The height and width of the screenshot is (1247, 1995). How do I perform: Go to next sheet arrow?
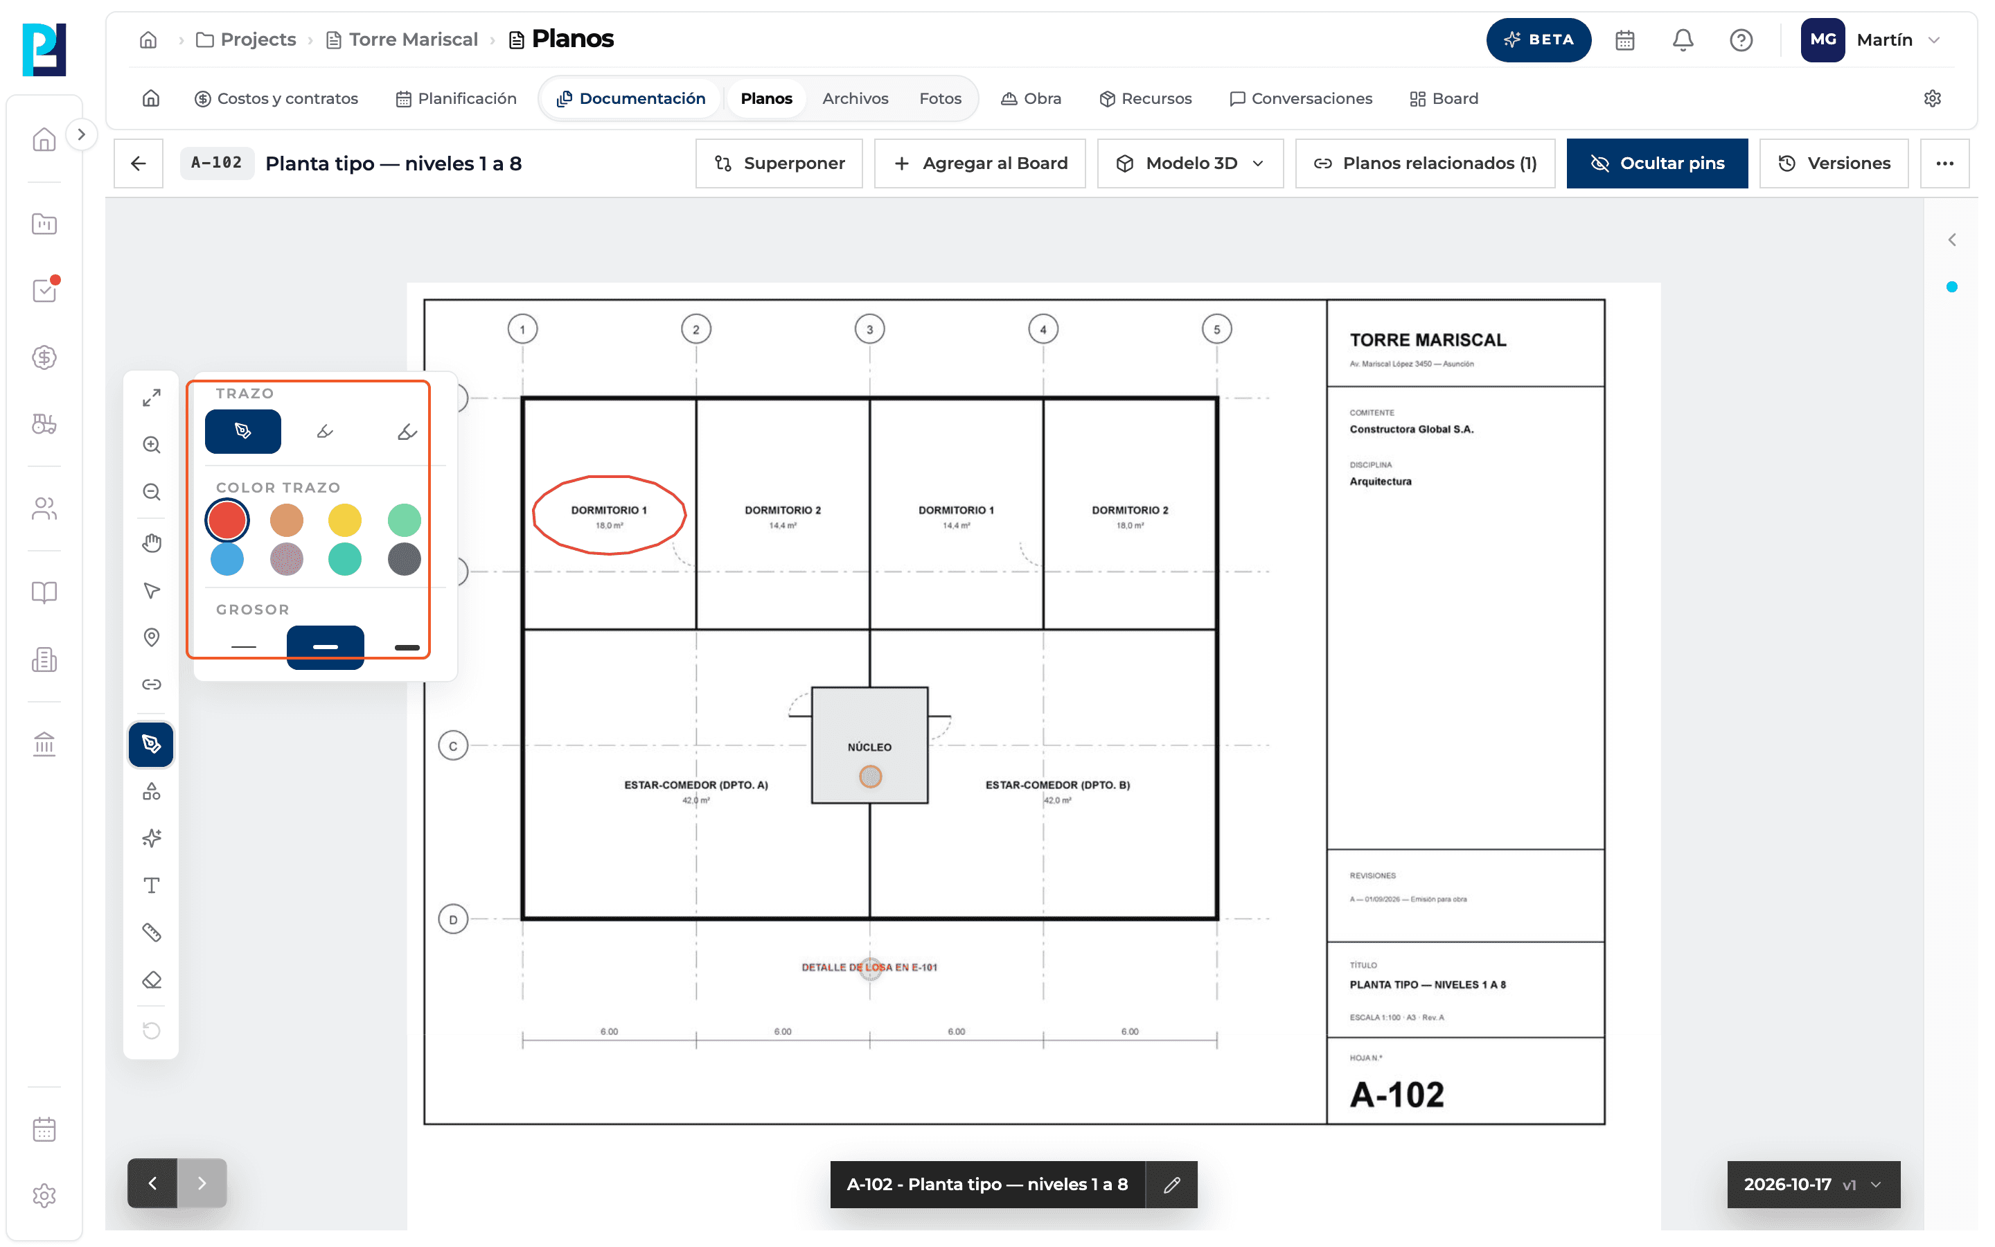[x=202, y=1183]
